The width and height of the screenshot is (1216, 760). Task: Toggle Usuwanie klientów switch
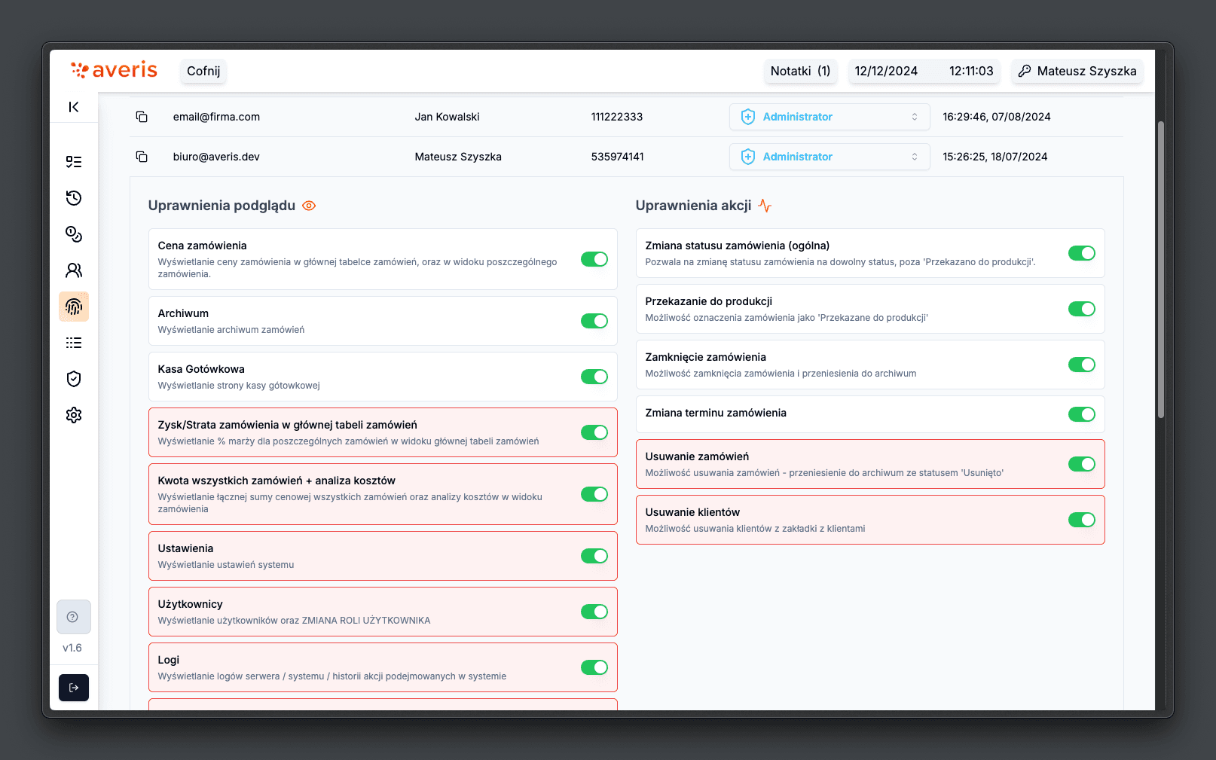coord(1082,520)
